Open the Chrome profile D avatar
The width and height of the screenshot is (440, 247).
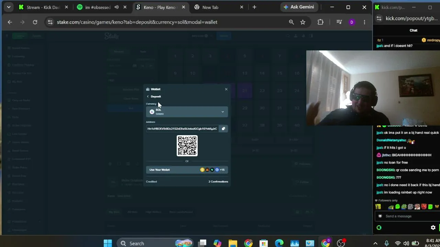click(352, 22)
